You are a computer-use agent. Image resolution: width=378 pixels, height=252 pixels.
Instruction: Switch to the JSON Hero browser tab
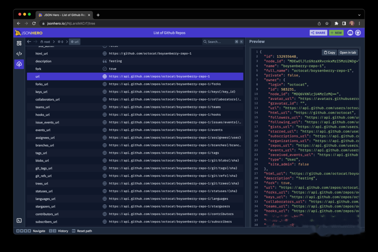64,15
